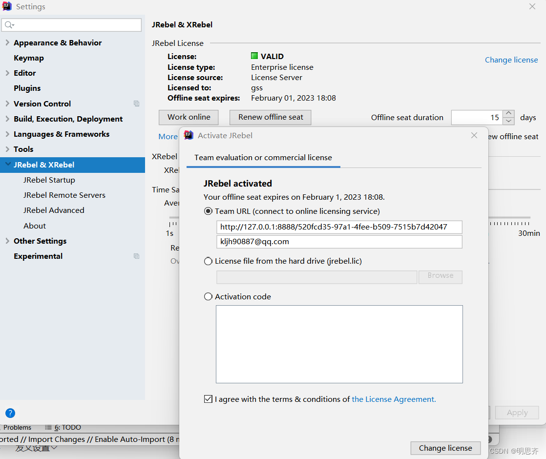Viewport: 546px width, 459px height.
Task: Open the Plugins settings page
Action: (x=27, y=88)
